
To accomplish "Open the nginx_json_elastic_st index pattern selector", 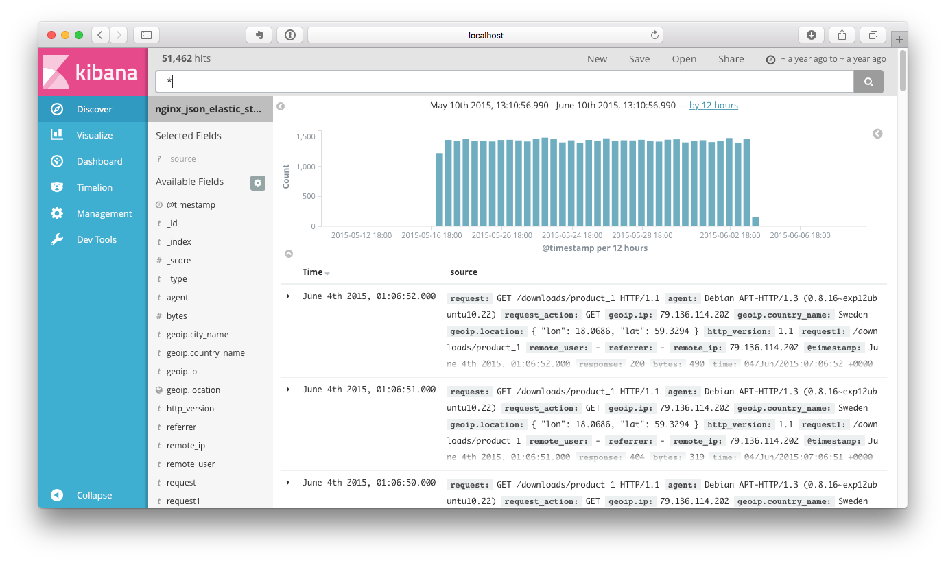I will click(x=210, y=109).
